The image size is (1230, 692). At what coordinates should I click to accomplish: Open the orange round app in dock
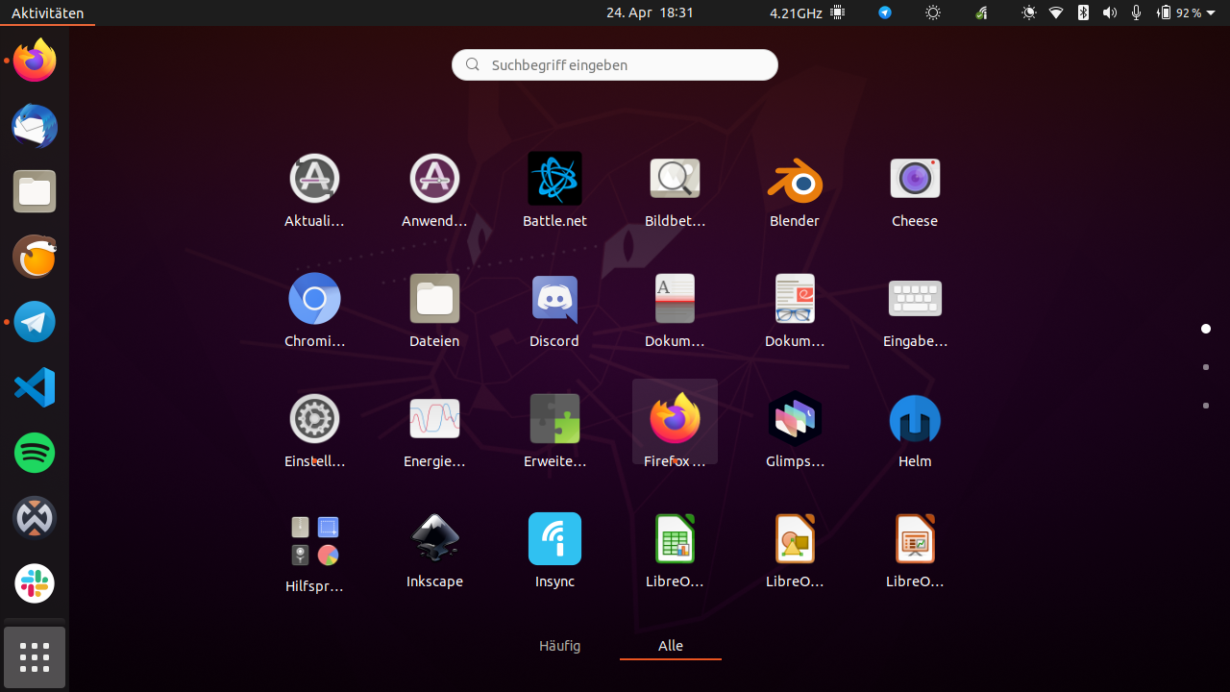pyautogui.click(x=35, y=257)
